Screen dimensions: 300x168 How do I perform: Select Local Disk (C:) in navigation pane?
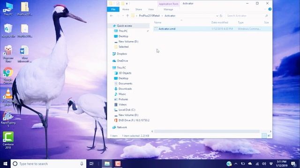pyautogui.click(x=127, y=110)
